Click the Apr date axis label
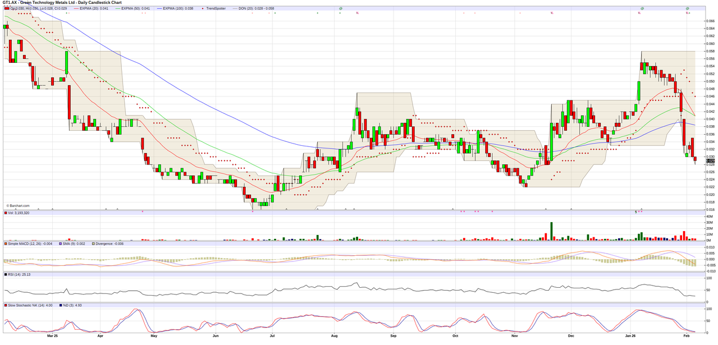 point(100,336)
